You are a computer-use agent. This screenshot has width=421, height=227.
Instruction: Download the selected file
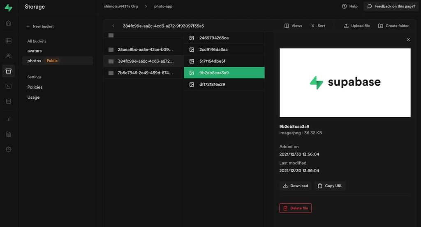[x=295, y=186]
